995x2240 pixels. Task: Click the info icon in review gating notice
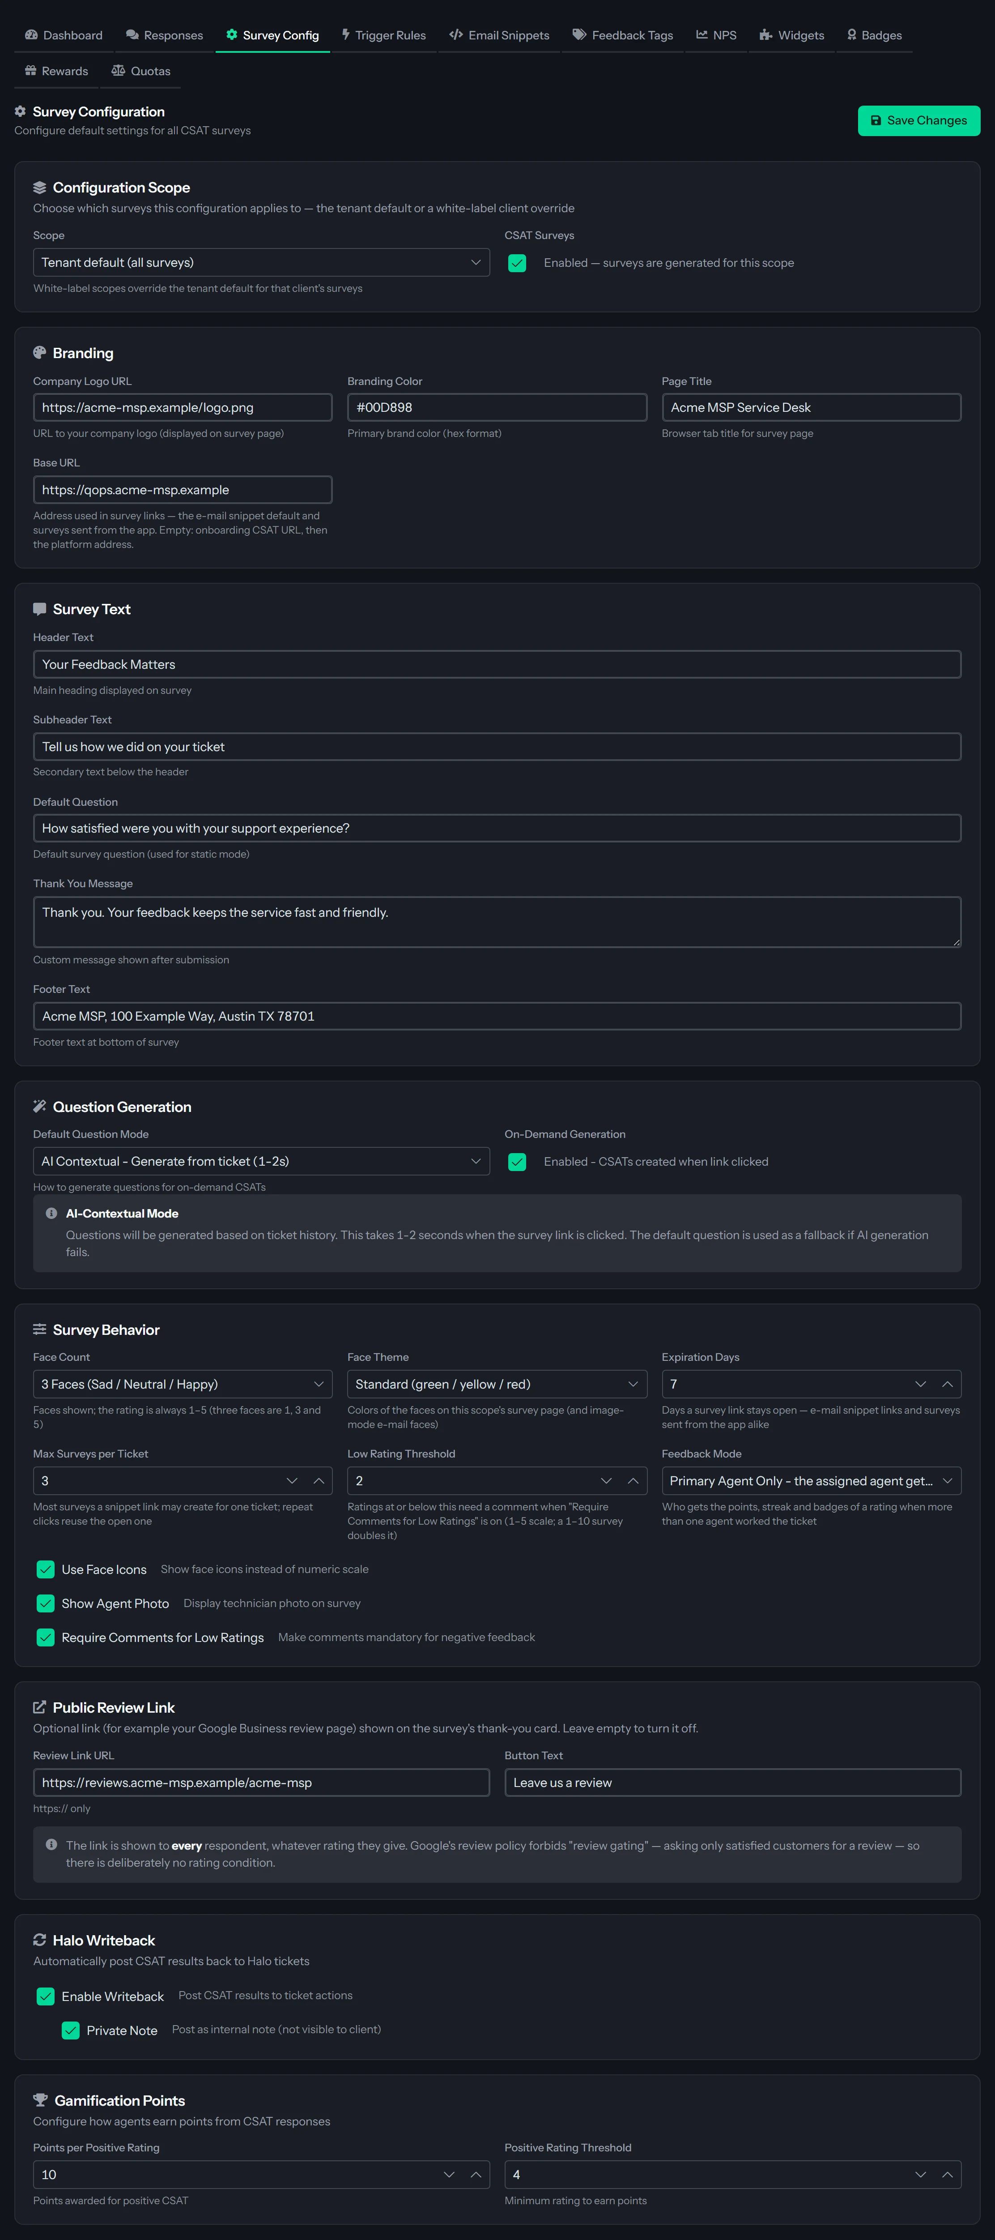51,1844
